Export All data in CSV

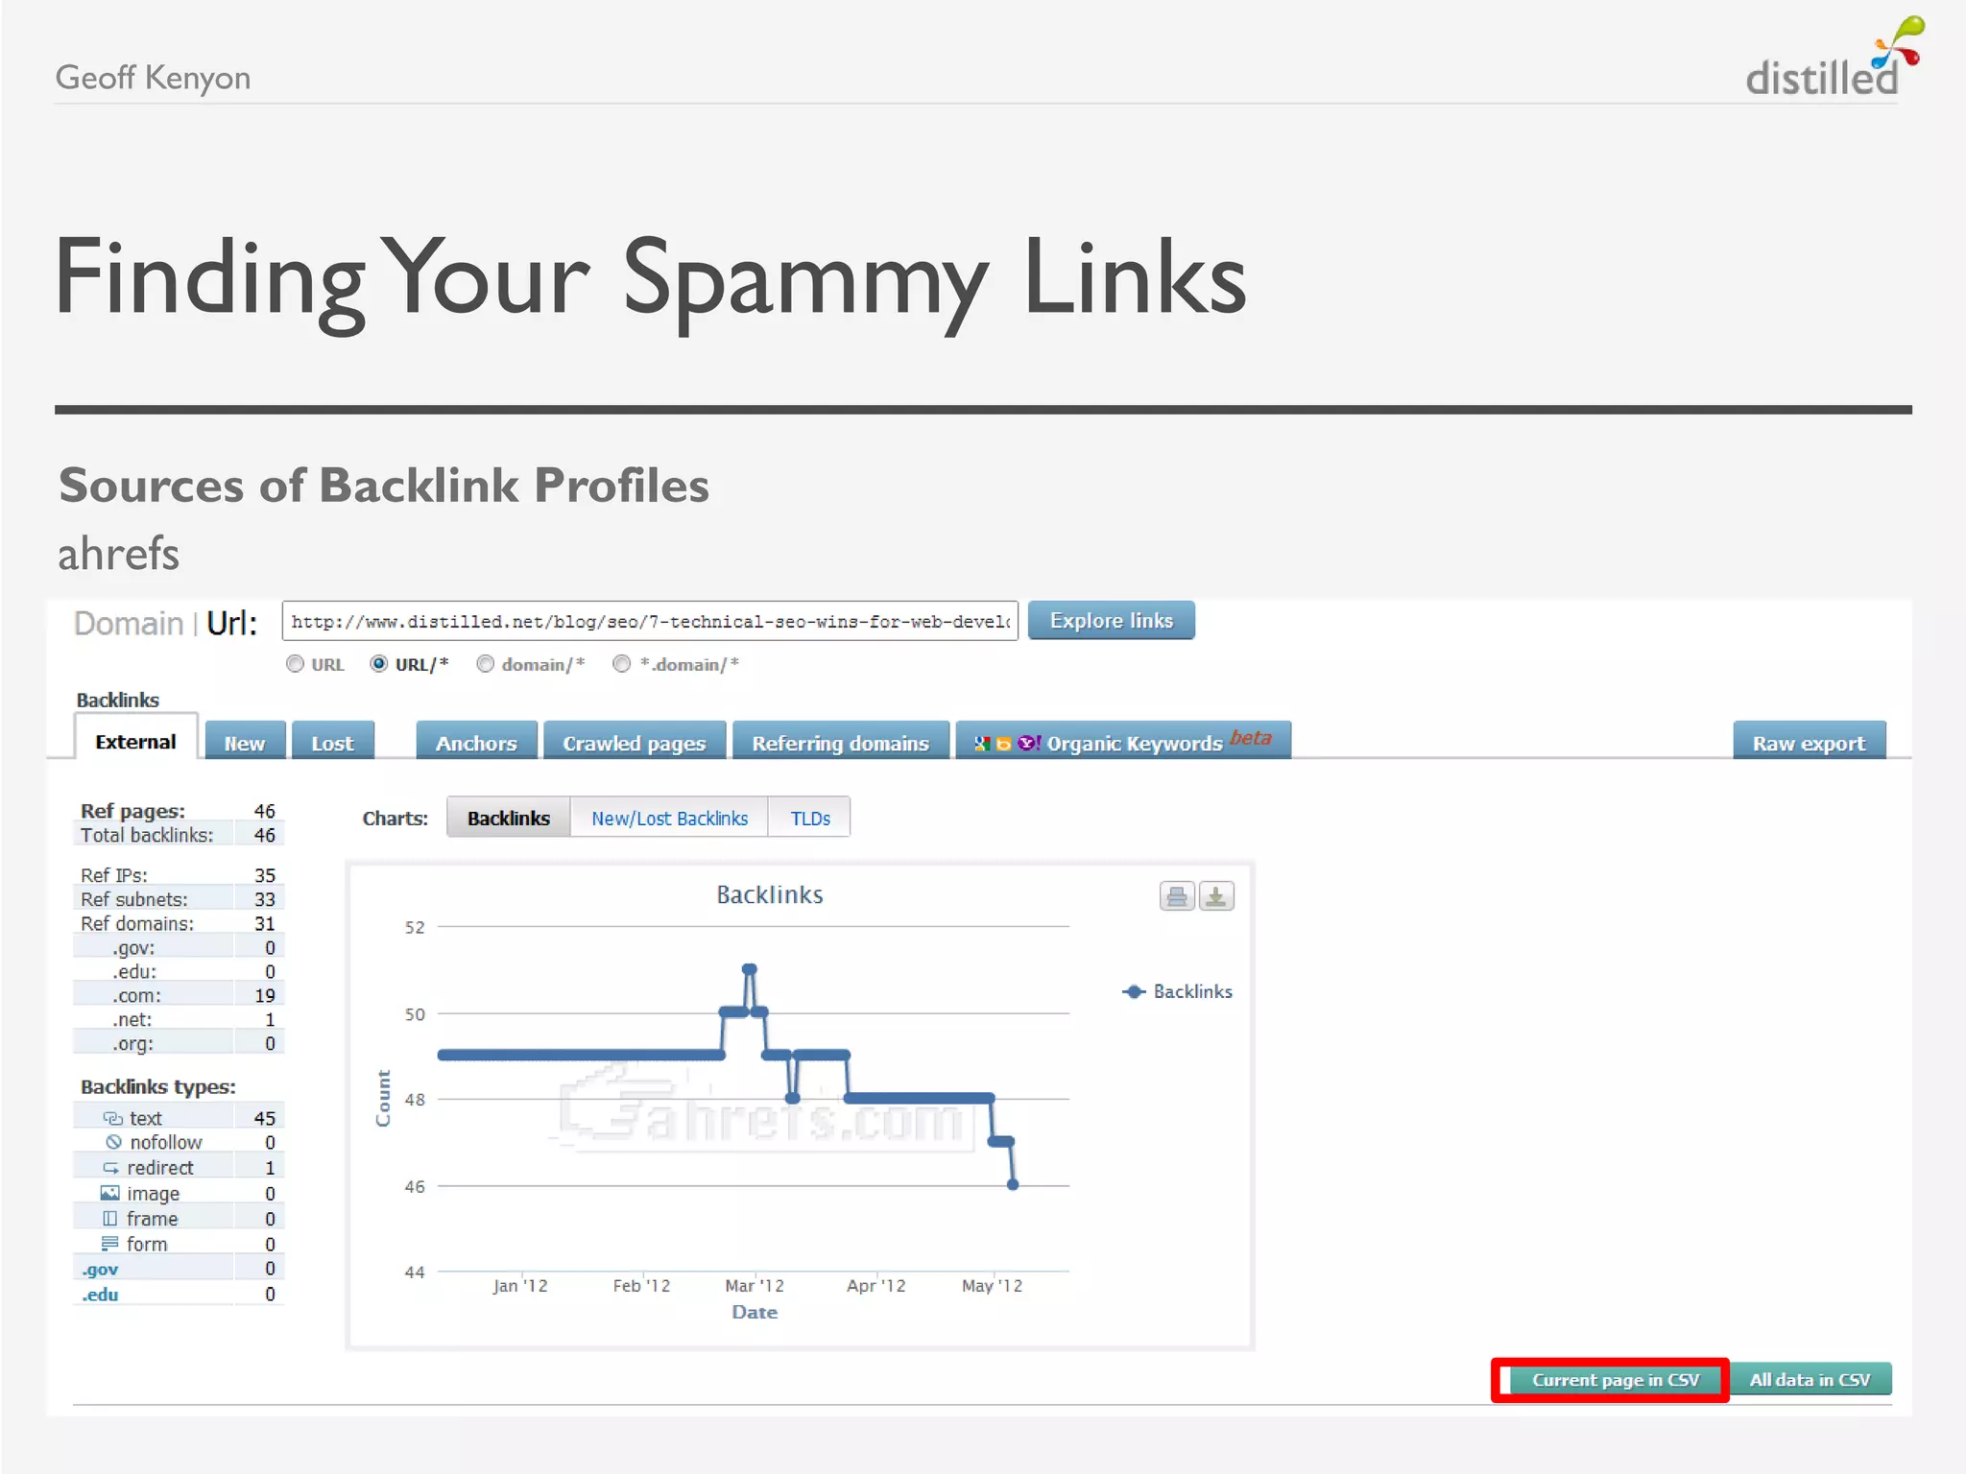[x=1810, y=1380]
